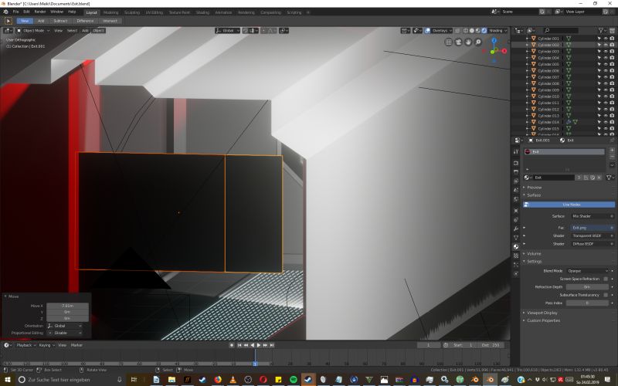Open the Render menu
The height and width of the screenshot is (386, 618).
(x=40, y=12)
